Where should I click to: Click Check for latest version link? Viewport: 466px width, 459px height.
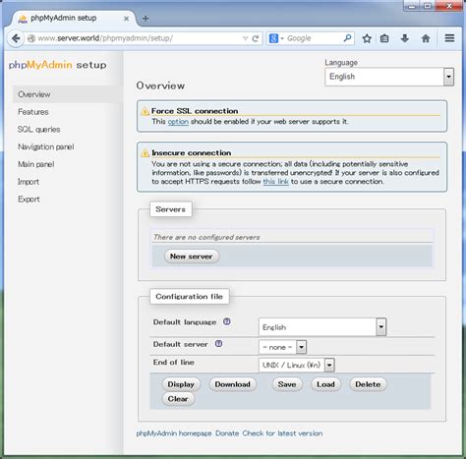tap(282, 433)
